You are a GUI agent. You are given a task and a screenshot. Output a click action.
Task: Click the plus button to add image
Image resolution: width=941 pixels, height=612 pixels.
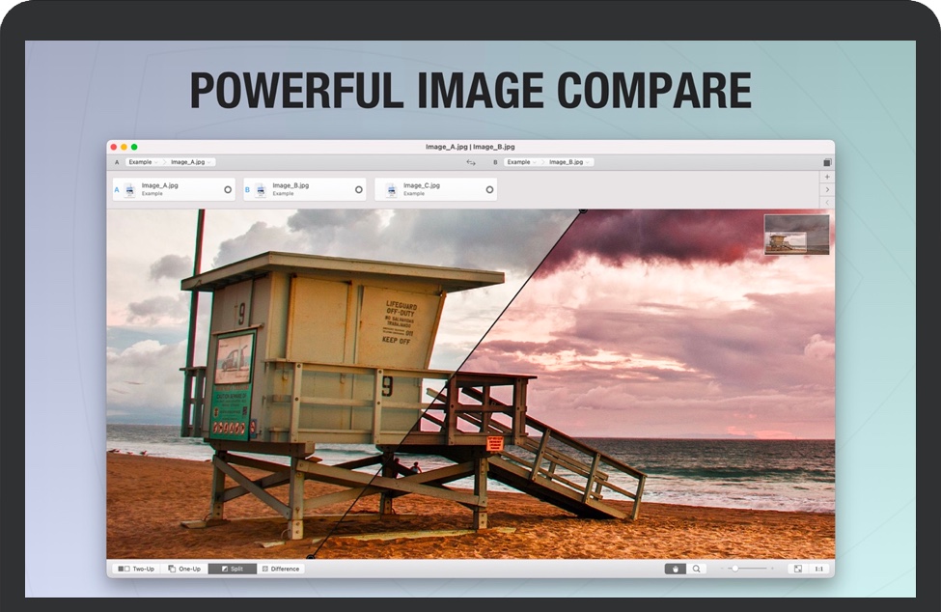pyautogui.click(x=827, y=177)
